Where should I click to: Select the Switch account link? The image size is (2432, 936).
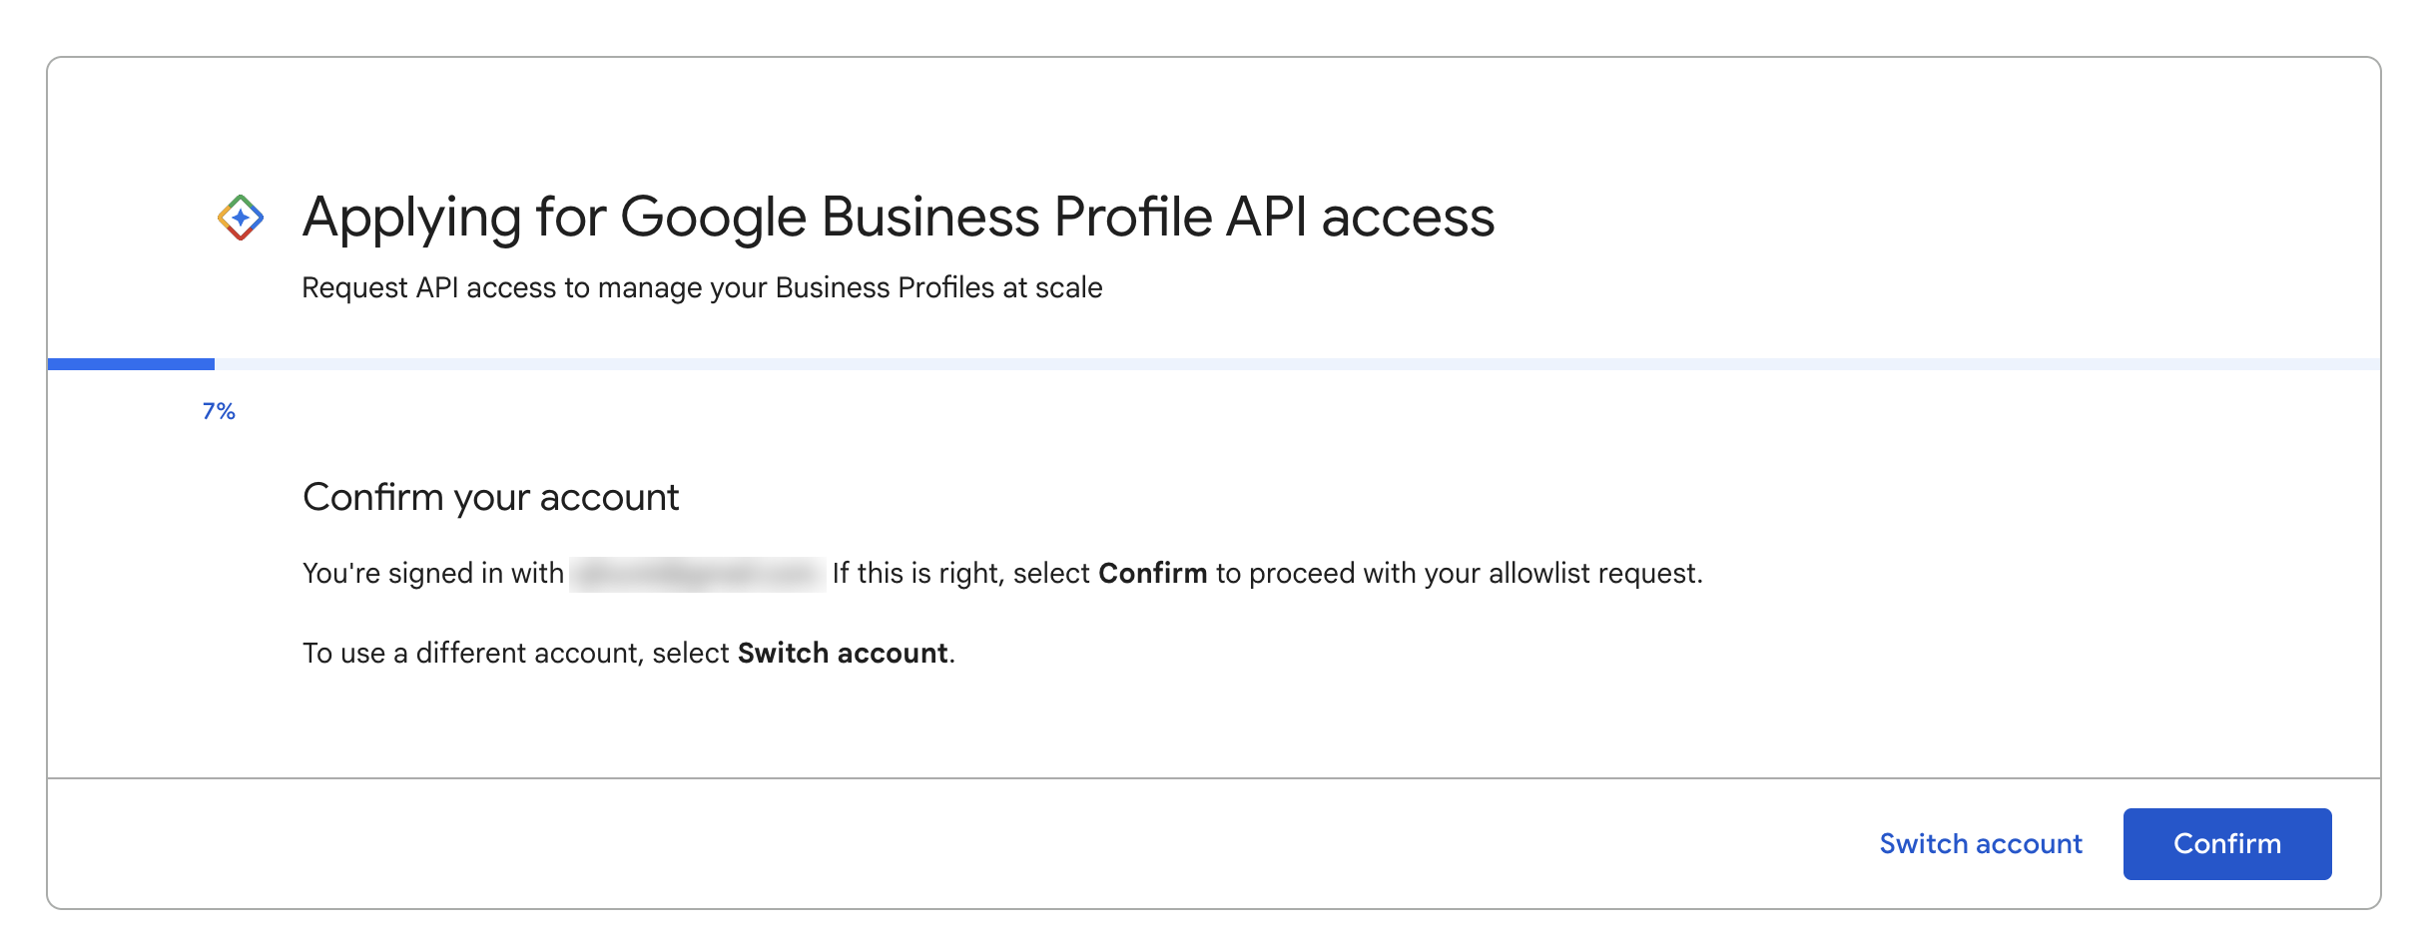[x=1981, y=844]
